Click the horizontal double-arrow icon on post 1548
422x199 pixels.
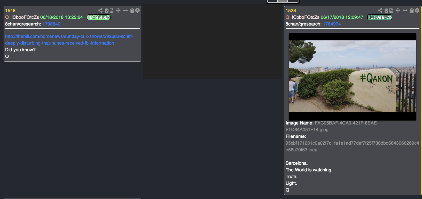[126, 10]
